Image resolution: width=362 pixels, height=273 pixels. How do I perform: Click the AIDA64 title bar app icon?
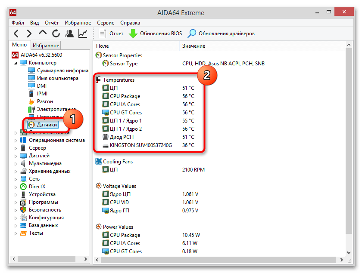tap(13, 12)
